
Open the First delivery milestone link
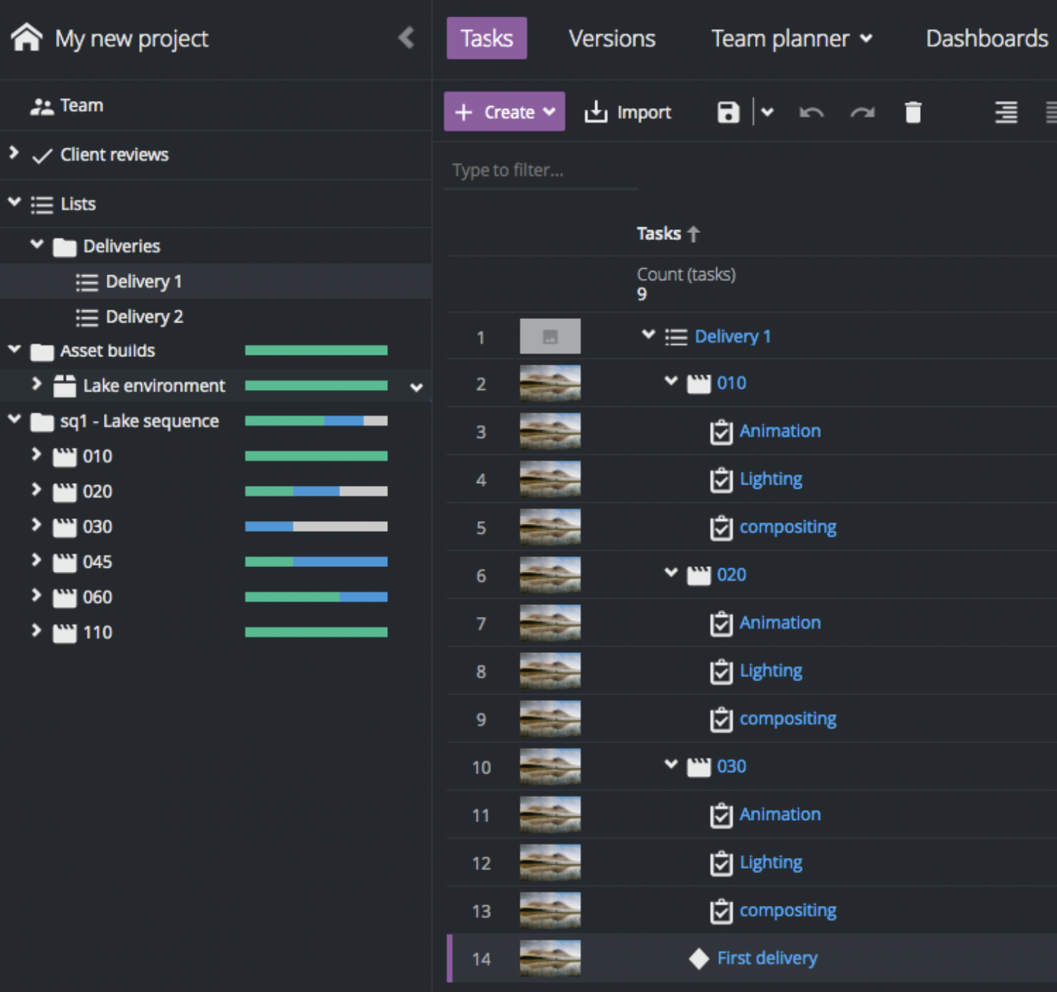pos(767,958)
